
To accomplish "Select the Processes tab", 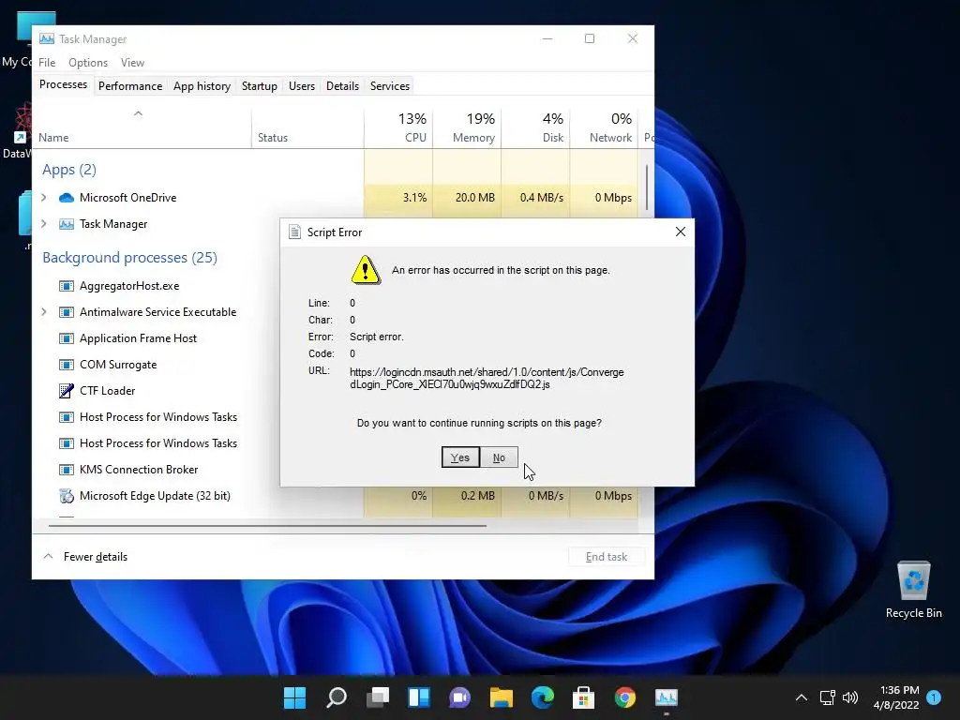I will tap(63, 84).
